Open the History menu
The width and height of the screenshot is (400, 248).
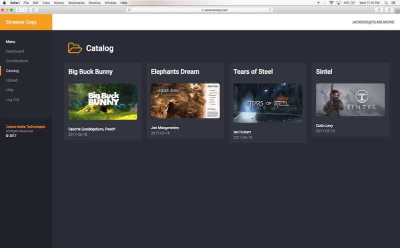59,3
